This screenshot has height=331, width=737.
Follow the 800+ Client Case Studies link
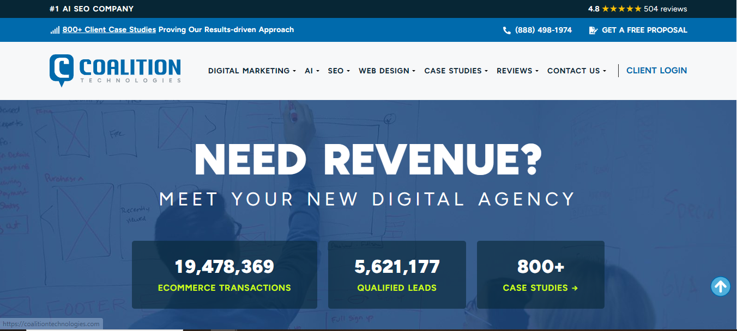click(109, 30)
